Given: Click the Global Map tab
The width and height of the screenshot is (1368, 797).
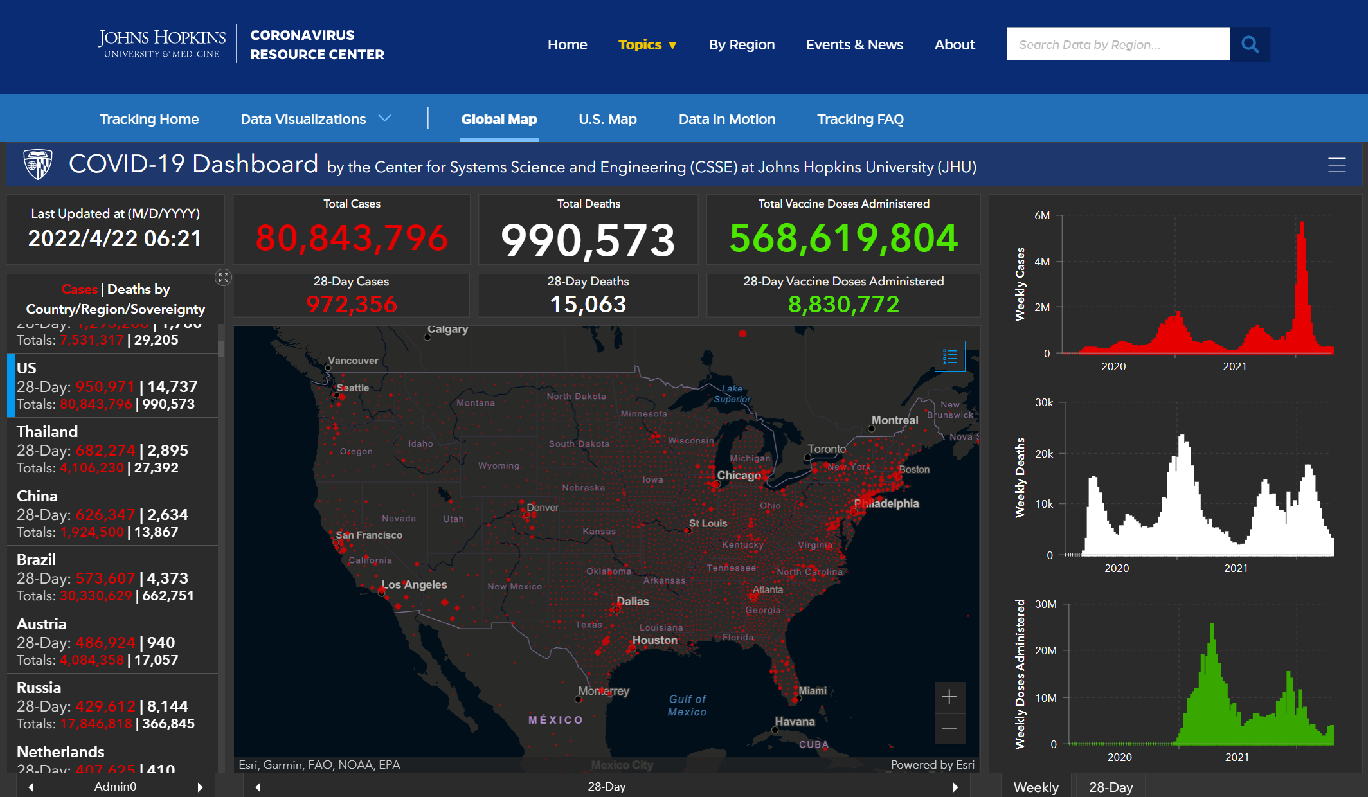Looking at the screenshot, I should tap(499, 119).
